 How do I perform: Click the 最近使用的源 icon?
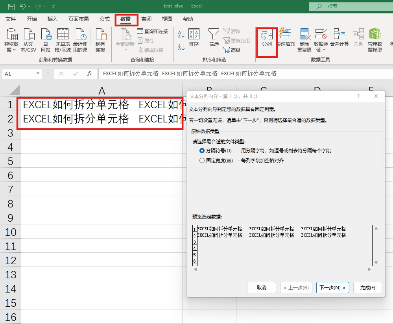click(x=80, y=40)
